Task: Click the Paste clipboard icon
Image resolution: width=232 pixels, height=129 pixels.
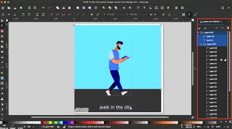Action: pyautogui.click(x=69, y=8)
